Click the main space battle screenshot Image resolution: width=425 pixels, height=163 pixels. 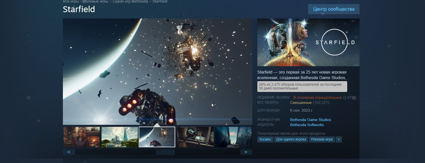(x=158, y=72)
